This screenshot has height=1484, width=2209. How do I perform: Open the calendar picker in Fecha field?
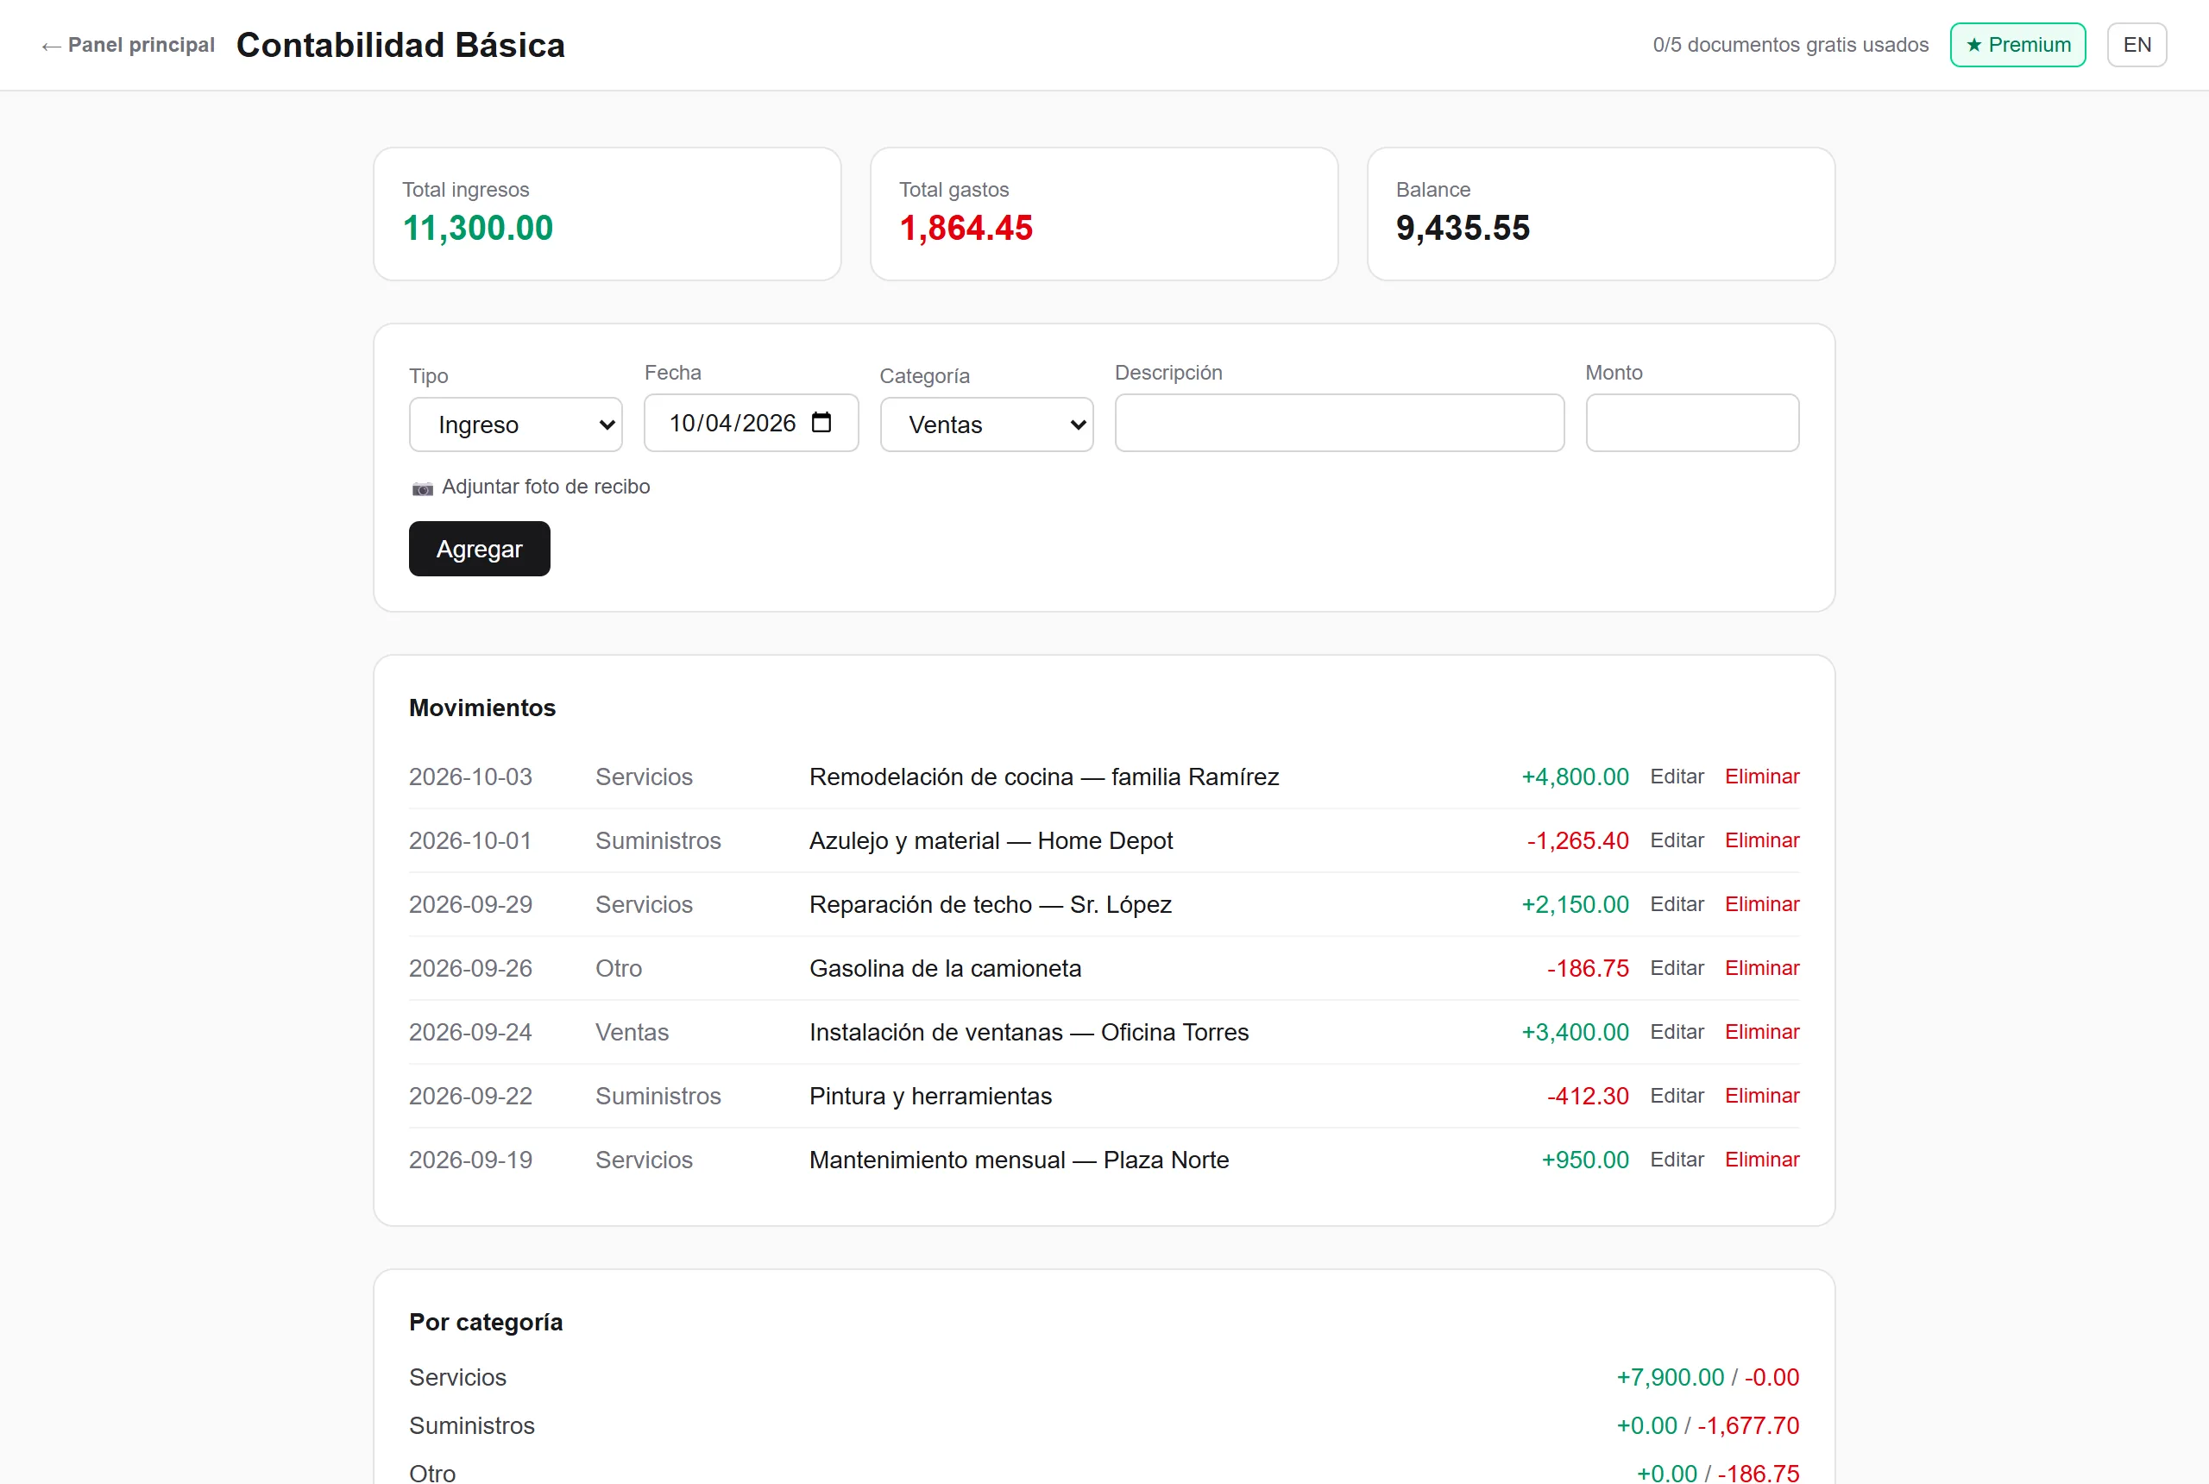821,422
